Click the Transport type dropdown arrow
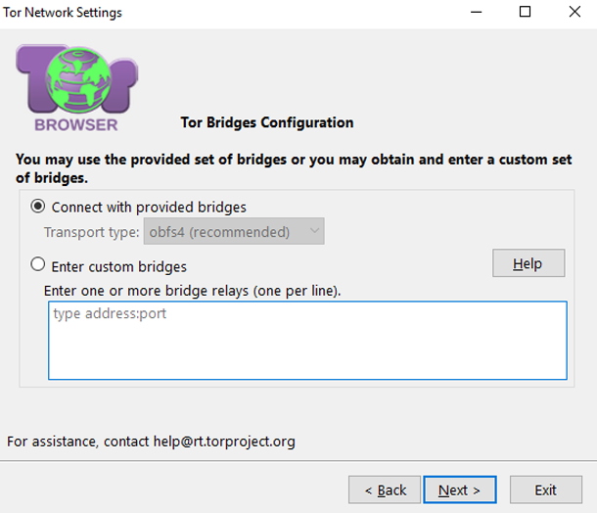This screenshot has height=513, width=597. [313, 232]
